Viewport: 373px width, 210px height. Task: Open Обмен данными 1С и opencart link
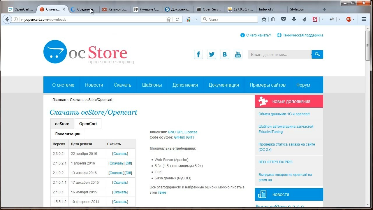click(x=284, y=114)
